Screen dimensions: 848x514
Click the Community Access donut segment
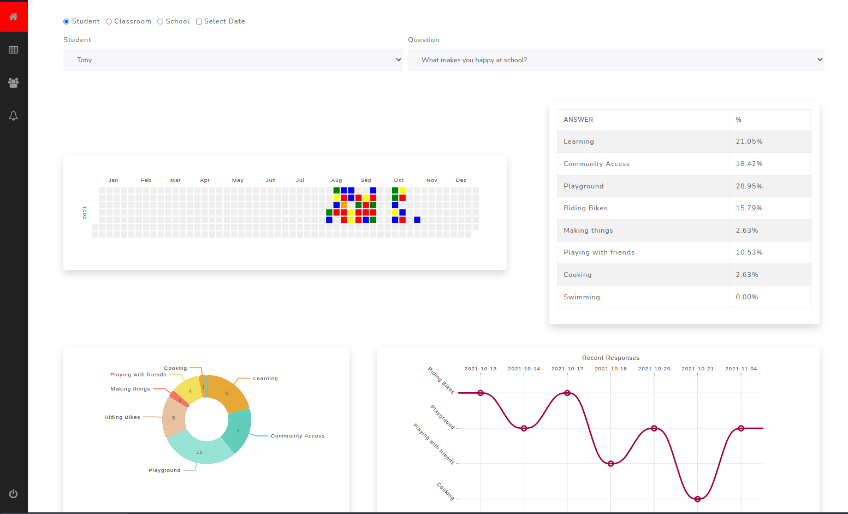tap(239, 430)
